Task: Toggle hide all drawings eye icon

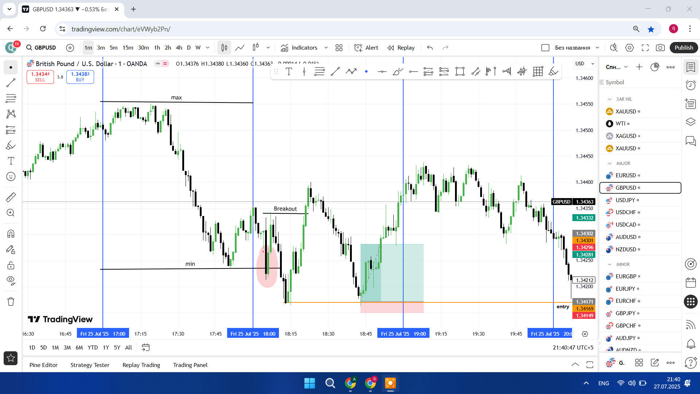Action: click(x=11, y=280)
